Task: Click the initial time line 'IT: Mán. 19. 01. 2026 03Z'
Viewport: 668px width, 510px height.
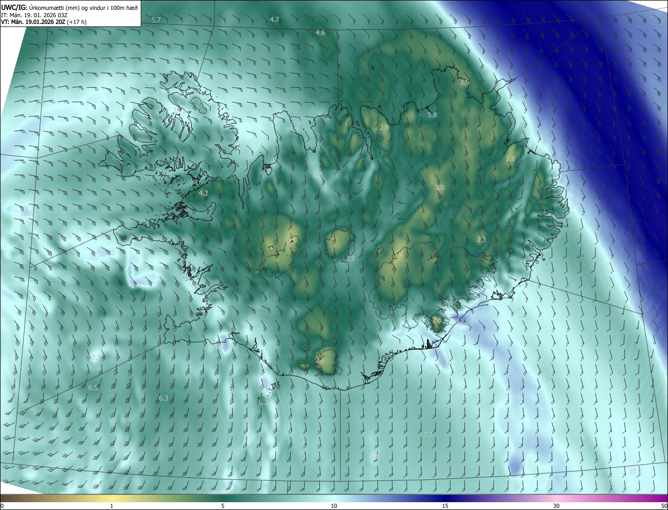Action: click(33, 15)
